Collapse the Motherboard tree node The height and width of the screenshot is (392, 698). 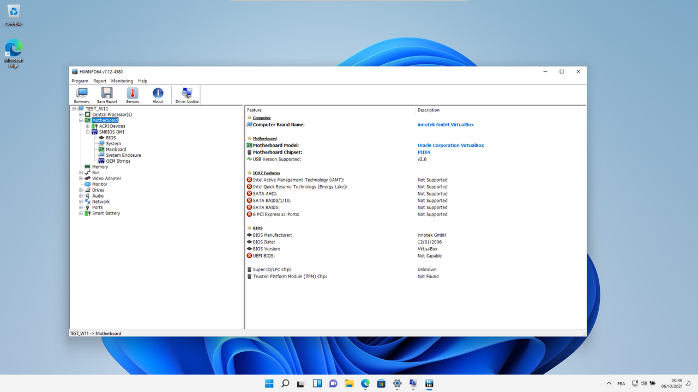[x=81, y=120]
